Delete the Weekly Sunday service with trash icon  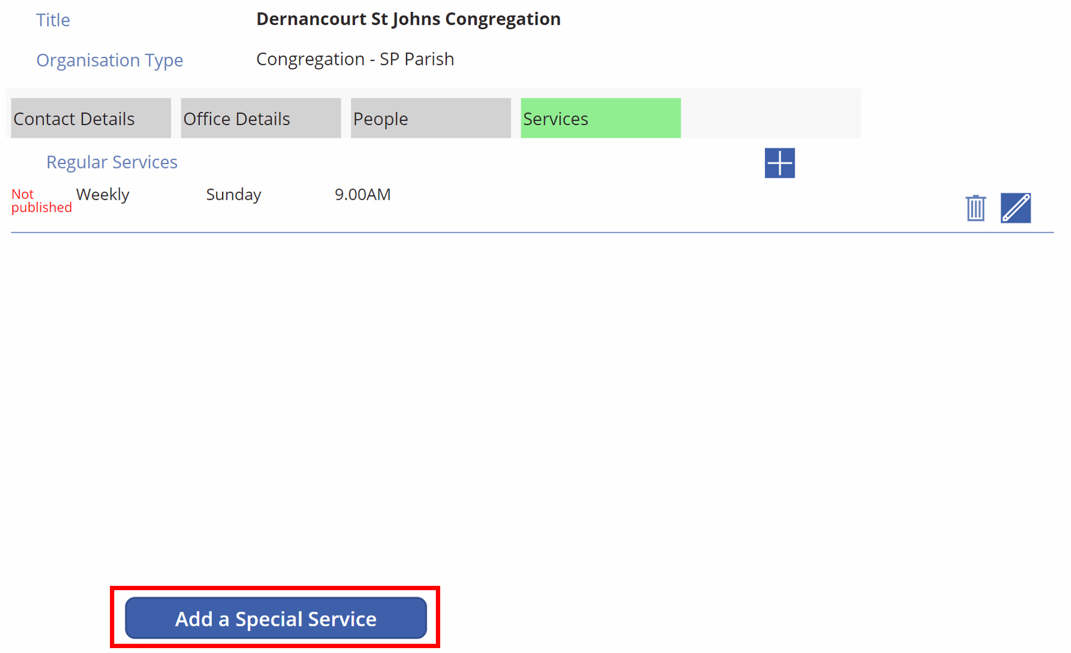pos(975,208)
